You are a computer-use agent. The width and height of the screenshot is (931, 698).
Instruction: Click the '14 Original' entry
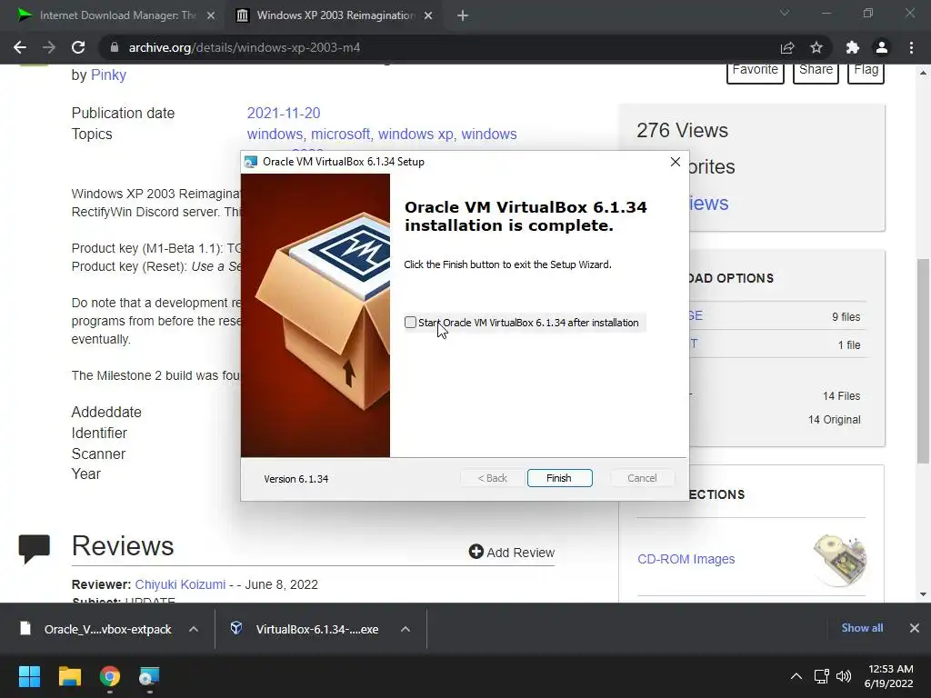(x=834, y=420)
